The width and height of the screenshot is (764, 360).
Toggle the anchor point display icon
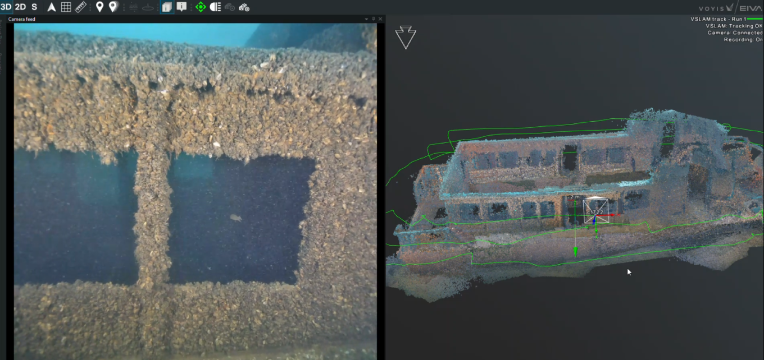tap(149, 7)
